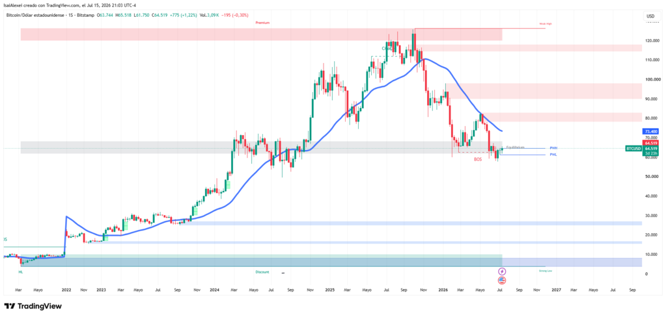Click the Discount zone label
Viewport: 666px width, 317px height.
tap(262, 272)
